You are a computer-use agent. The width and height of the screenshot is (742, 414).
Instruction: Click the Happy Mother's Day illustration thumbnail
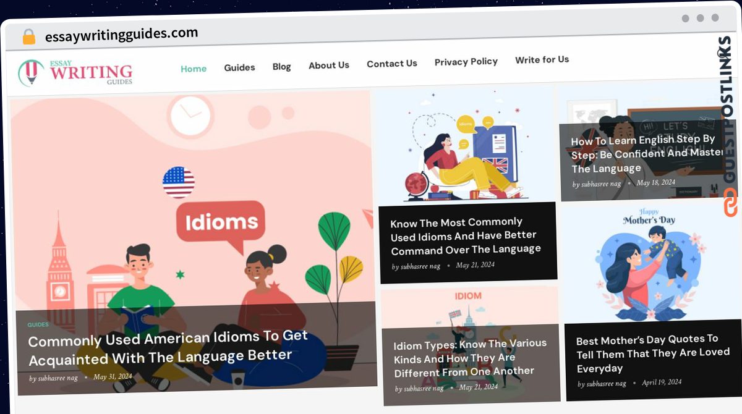[651, 261]
